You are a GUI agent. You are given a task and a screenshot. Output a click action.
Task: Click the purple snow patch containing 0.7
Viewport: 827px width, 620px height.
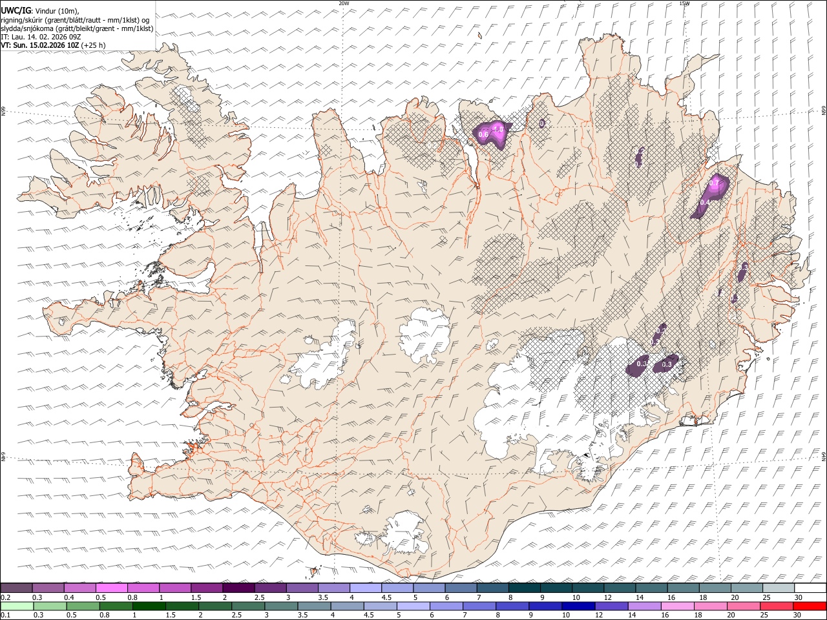[x=711, y=196]
